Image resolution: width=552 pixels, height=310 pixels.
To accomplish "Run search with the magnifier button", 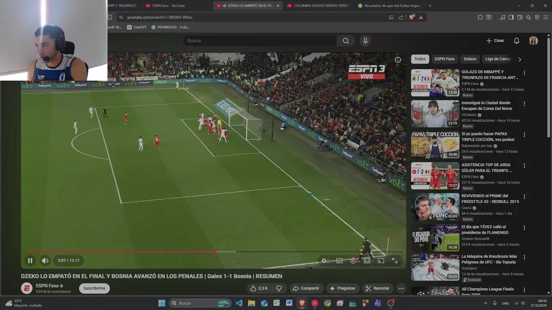I will [346, 40].
